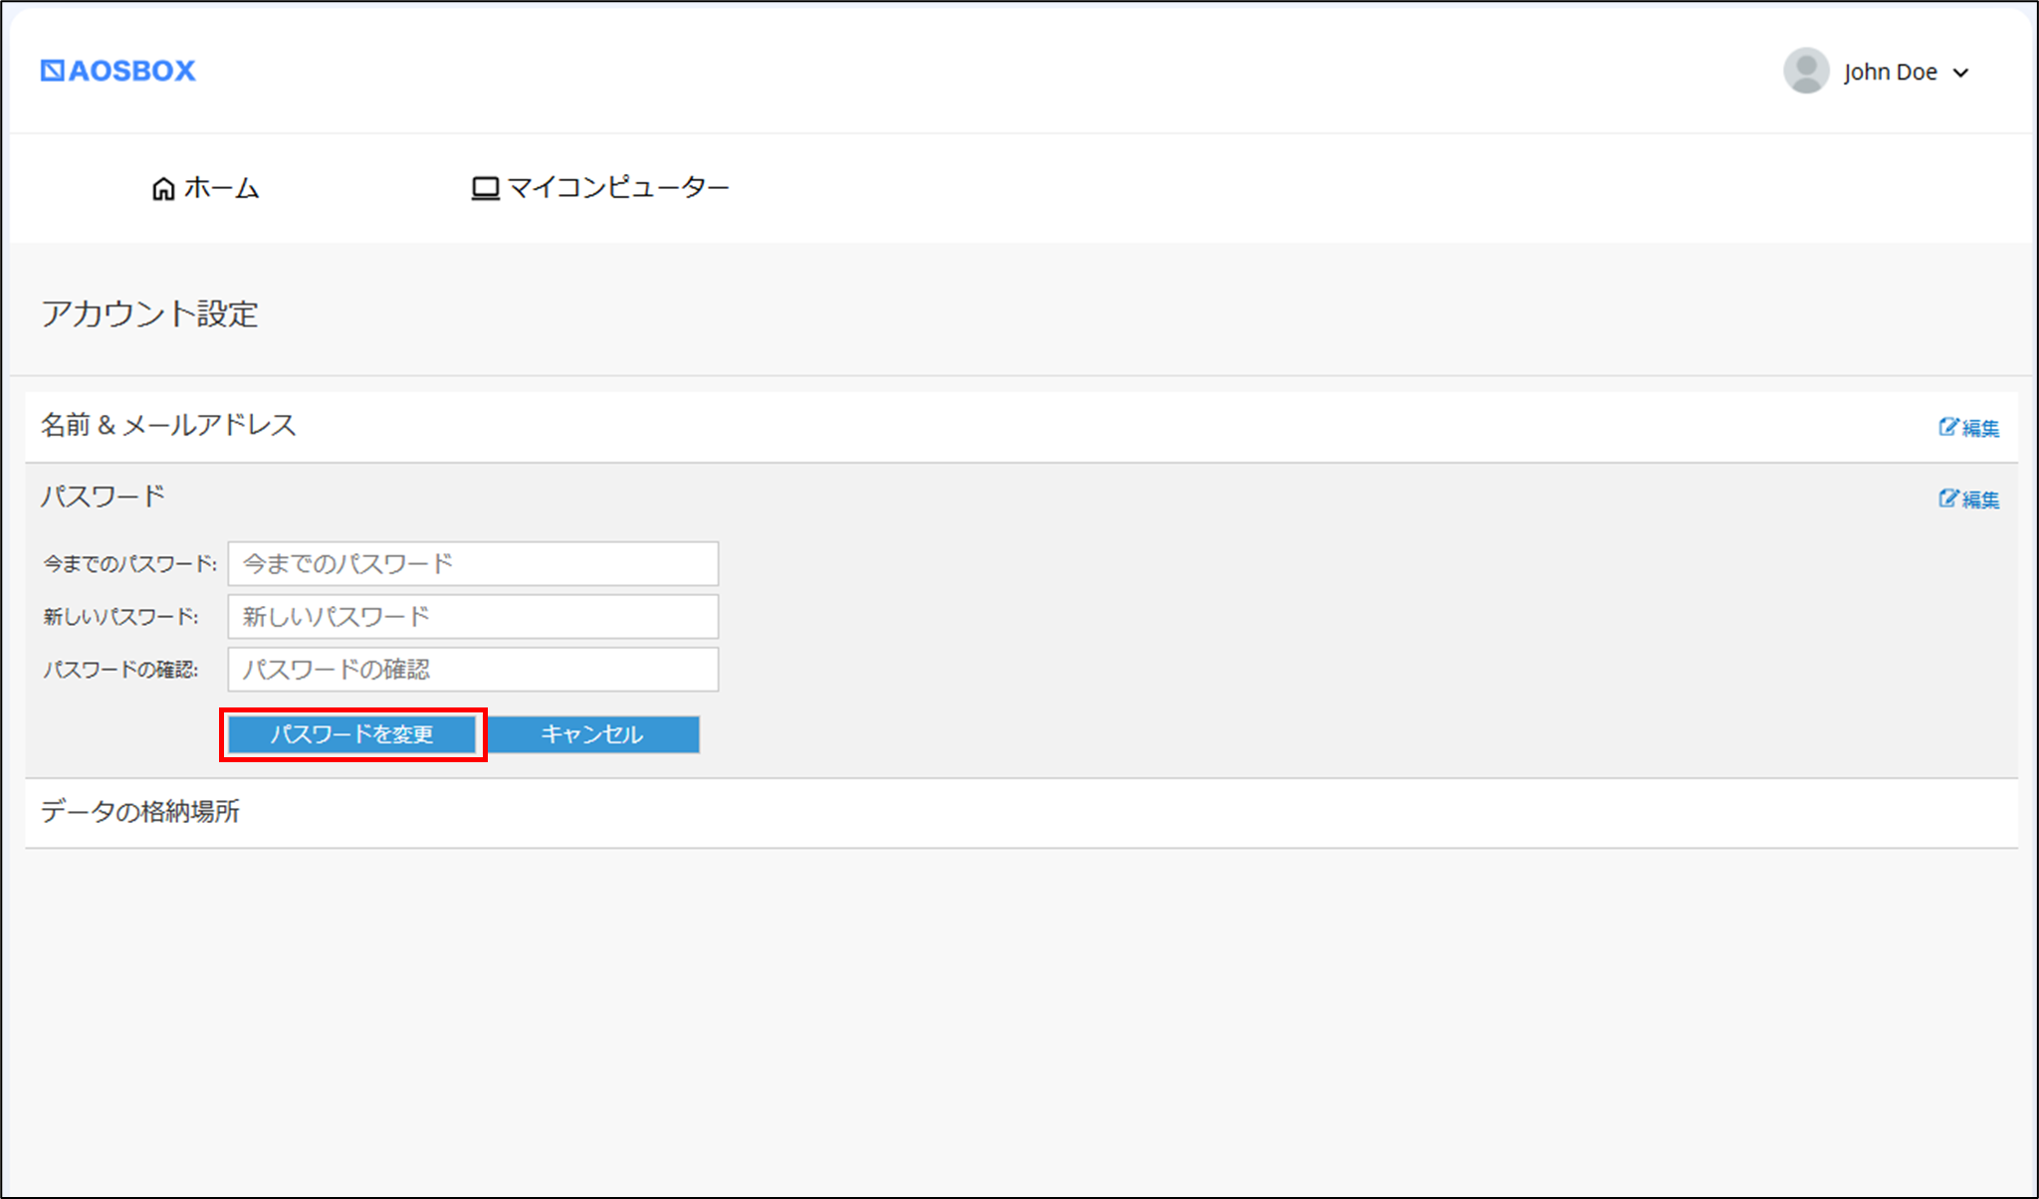Click the home icon beside ホーム
This screenshot has width=2039, height=1199.
pos(163,188)
